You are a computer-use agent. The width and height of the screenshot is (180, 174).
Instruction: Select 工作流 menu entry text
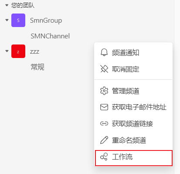coord(122,157)
